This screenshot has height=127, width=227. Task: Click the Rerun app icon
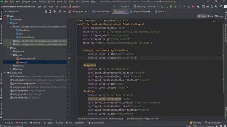coord(162,7)
